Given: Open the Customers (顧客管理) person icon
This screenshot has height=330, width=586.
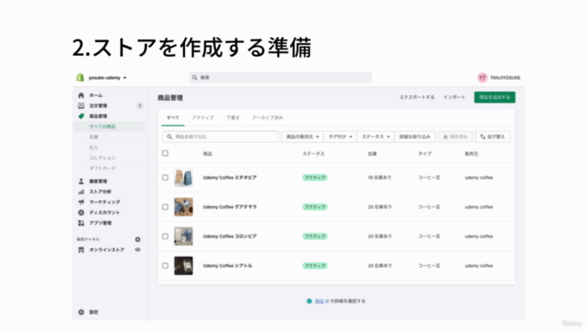Looking at the screenshot, I should pos(81,181).
